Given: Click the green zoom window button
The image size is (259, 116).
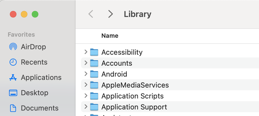Looking at the screenshot, I should coord(35,14).
